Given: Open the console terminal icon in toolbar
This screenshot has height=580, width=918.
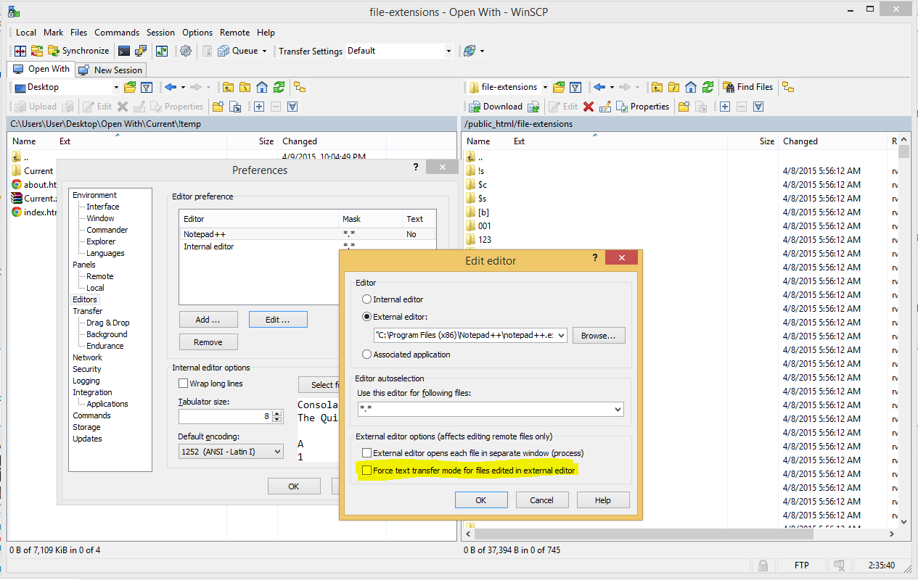Looking at the screenshot, I should pyautogui.click(x=124, y=51).
